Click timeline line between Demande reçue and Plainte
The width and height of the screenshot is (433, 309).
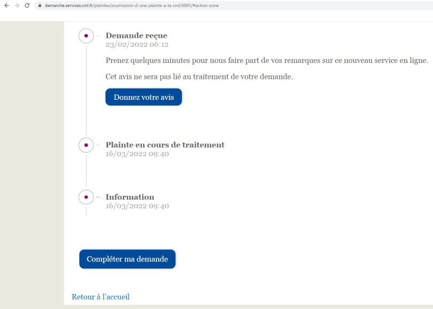click(x=86, y=91)
